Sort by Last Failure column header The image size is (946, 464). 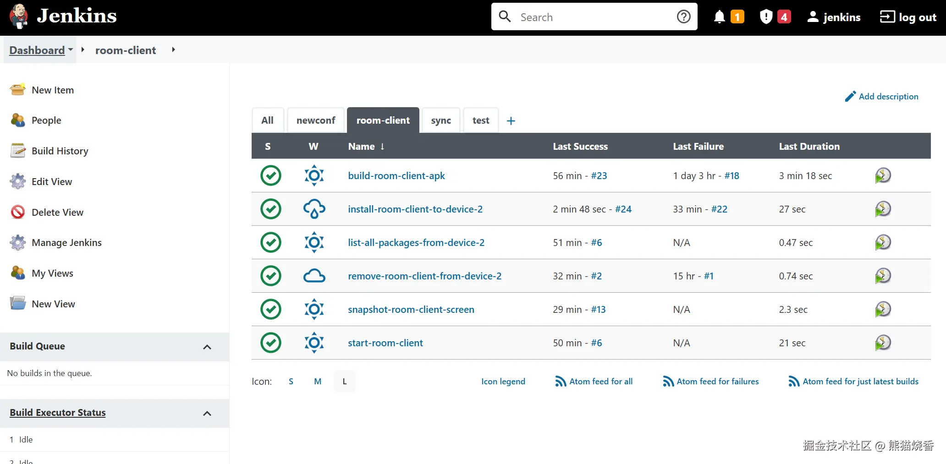698,146
